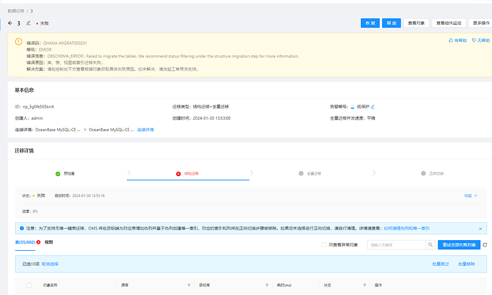Click the creator admin text

pyautogui.click(x=37, y=118)
